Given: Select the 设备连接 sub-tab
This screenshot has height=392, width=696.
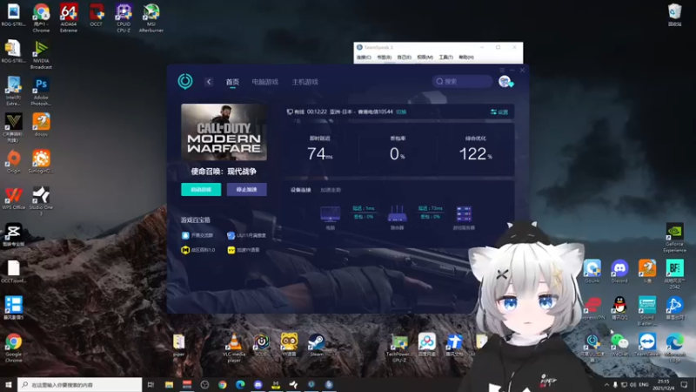Looking at the screenshot, I should 300,190.
